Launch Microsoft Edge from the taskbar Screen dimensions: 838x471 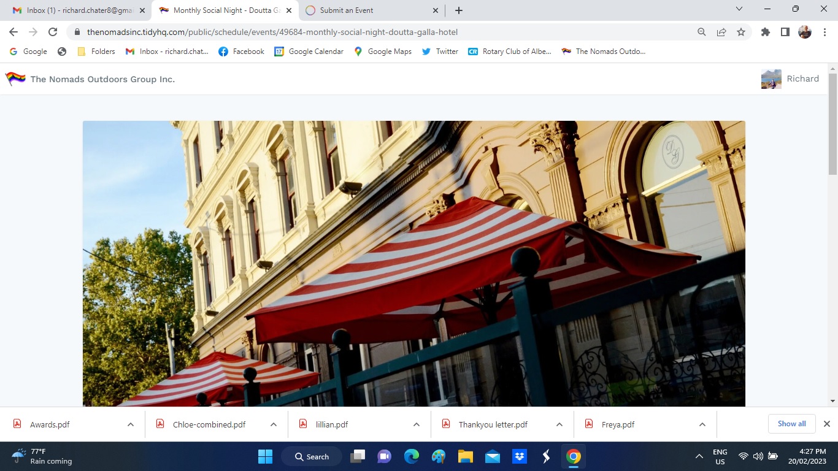click(412, 456)
